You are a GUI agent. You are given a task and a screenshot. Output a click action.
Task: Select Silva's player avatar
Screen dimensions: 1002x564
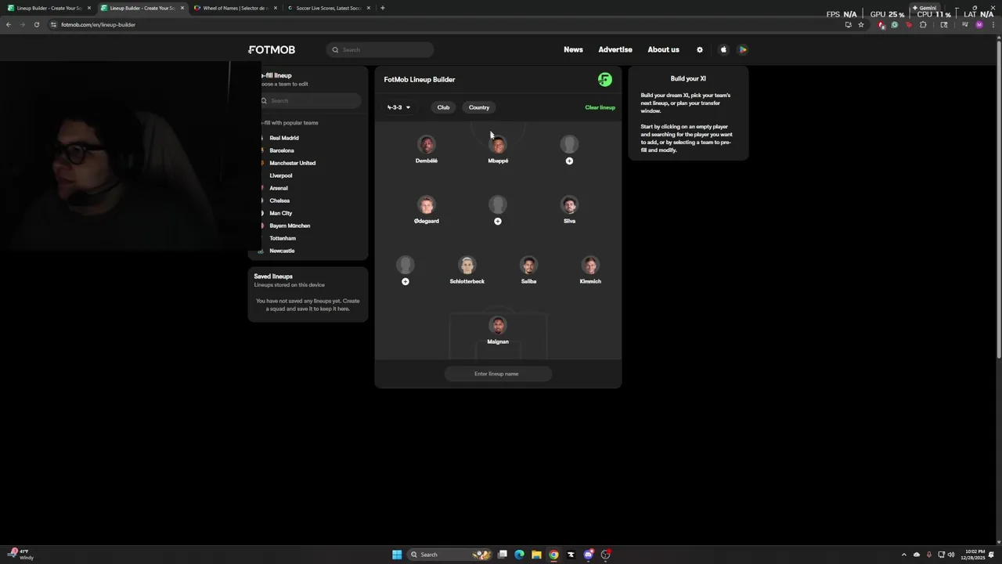(569, 204)
